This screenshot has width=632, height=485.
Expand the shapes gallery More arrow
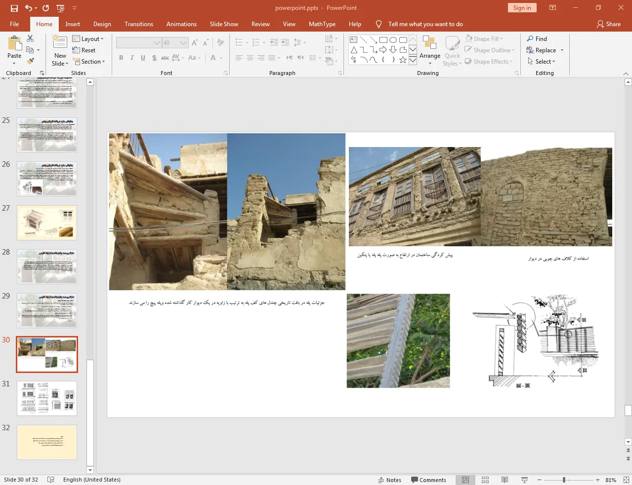click(413, 60)
